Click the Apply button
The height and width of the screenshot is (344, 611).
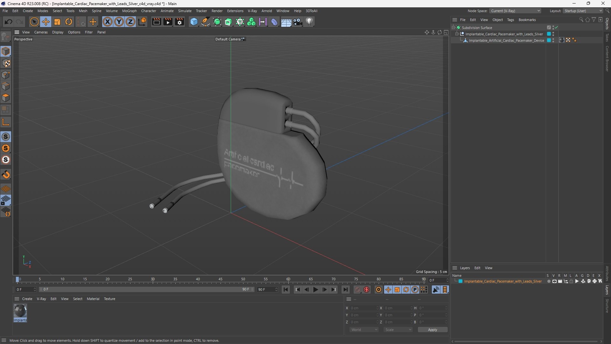pyautogui.click(x=432, y=330)
